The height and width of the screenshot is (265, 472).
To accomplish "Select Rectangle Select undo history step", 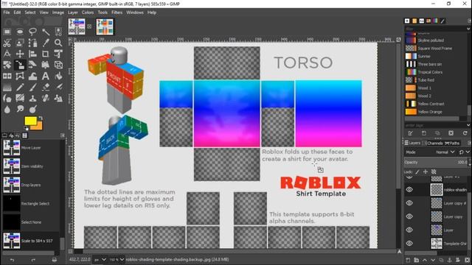I will click(31, 204).
